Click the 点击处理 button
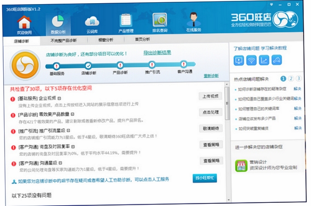The height and width of the screenshot is (206, 311). point(211,112)
